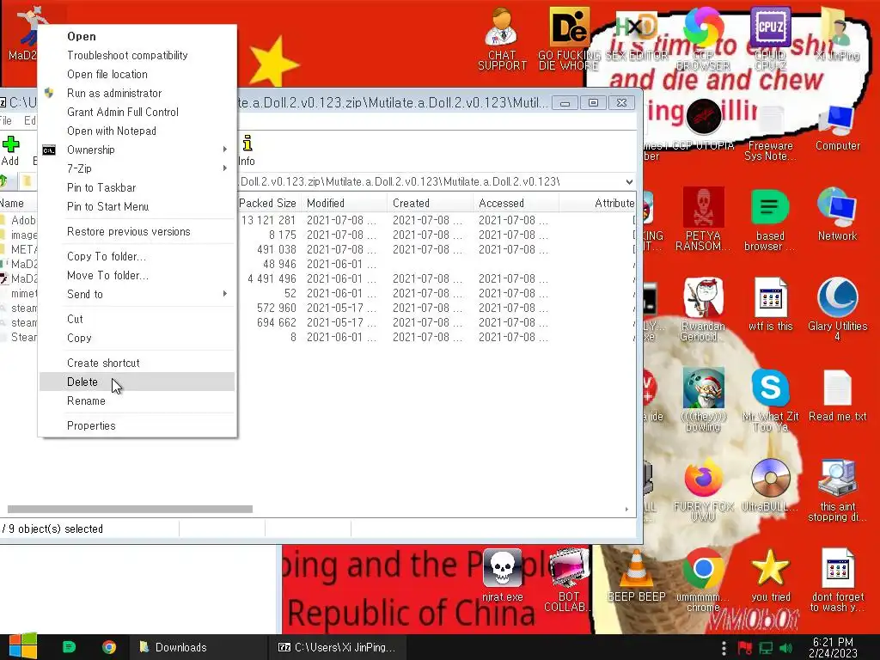Click the 7-Zip Info toolbar icon

[247, 150]
